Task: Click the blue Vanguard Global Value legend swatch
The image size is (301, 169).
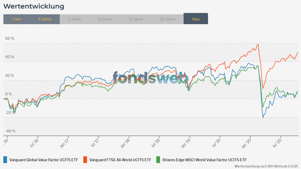Action: pyautogui.click(x=5, y=160)
